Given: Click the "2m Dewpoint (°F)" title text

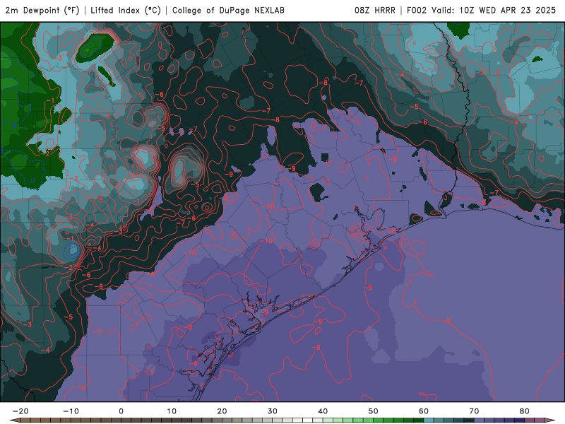Looking at the screenshot, I should [x=42, y=11].
